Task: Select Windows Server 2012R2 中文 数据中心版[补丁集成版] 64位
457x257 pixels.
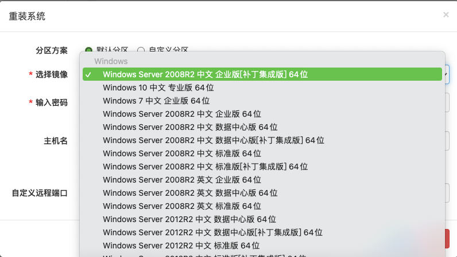Action: (x=262, y=232)
